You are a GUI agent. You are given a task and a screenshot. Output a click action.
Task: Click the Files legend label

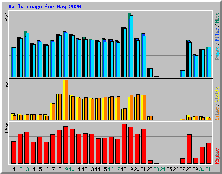(217, 35)
